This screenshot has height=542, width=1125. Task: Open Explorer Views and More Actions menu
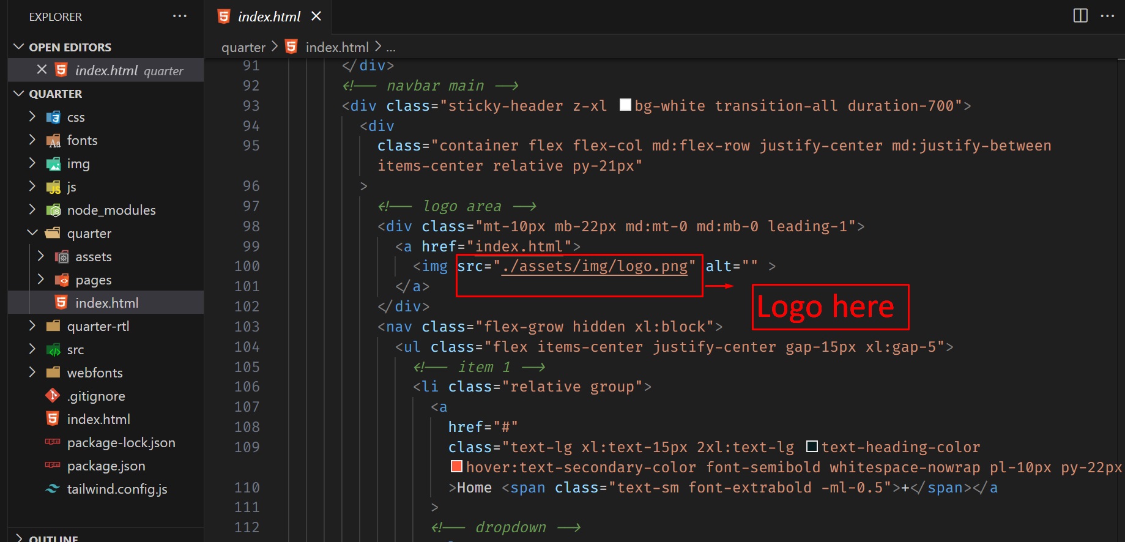pos(179,16)
